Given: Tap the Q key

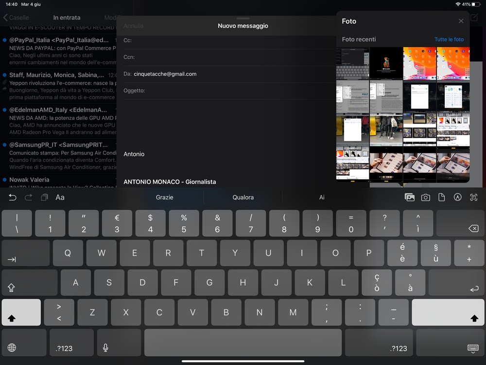Looking at the screenshot, I should (x=68, y=253).
